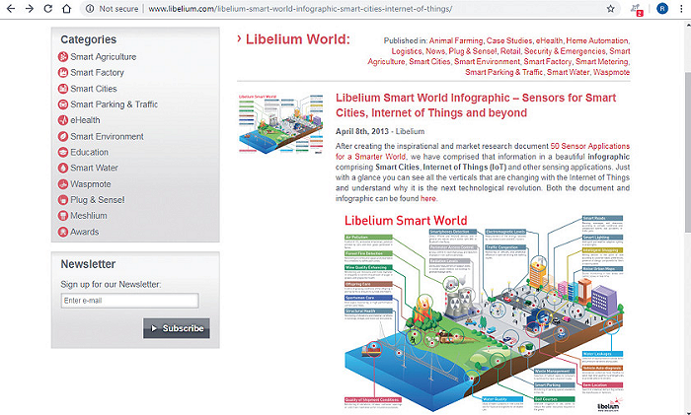The width and height of the screenshot is (691, 415).
Task: Open the profile avatar R
Action: point(662,9)
